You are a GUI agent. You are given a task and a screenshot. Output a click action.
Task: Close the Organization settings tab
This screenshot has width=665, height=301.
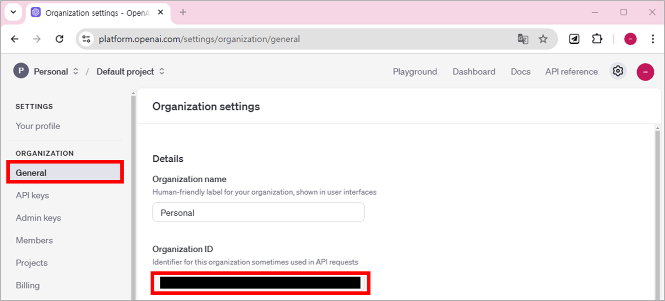(x=160, y=13)
